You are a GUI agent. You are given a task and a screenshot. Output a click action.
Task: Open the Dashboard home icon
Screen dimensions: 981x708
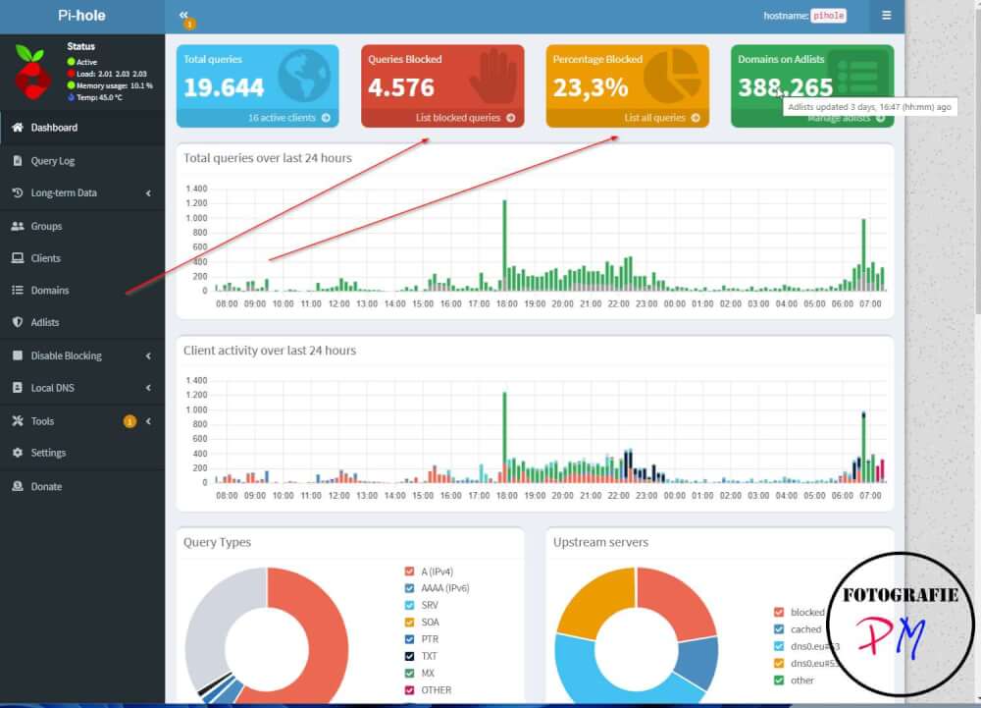click(x=18, y=127)
